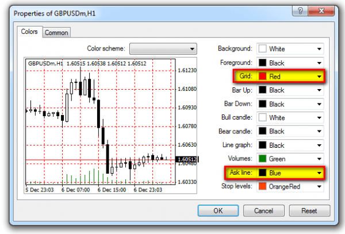
Task: Click the 1.60512 price label on chart
Action: coord(187,159)
